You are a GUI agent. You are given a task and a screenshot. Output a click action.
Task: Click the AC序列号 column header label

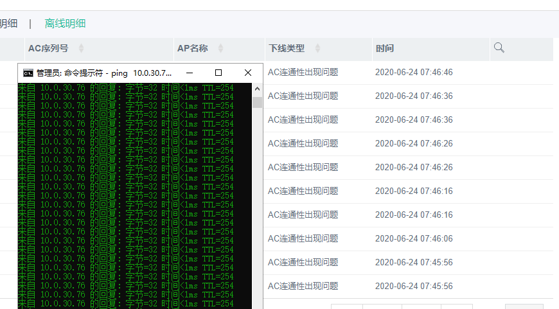48,48
